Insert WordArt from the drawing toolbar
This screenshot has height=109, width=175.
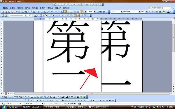pos(45,97)
